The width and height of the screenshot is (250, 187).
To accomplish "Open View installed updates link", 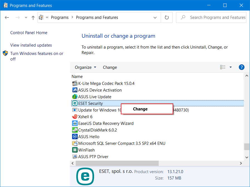I will (x=31, y=45).
